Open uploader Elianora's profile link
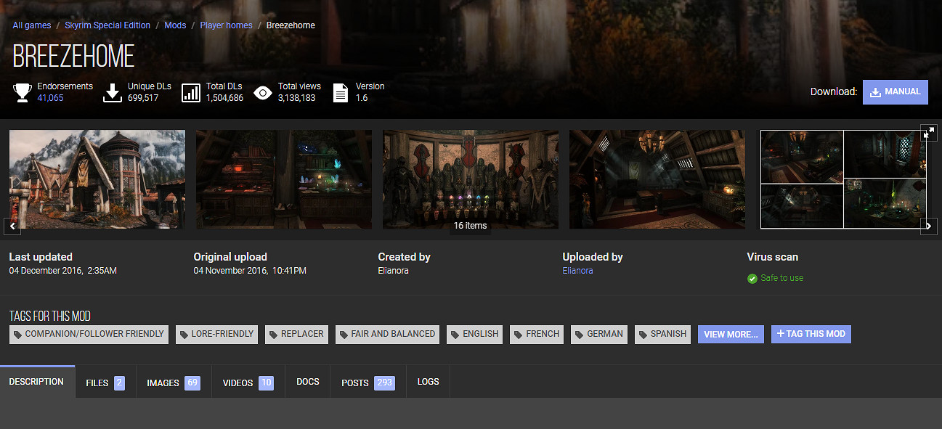 tap(577, 271)
